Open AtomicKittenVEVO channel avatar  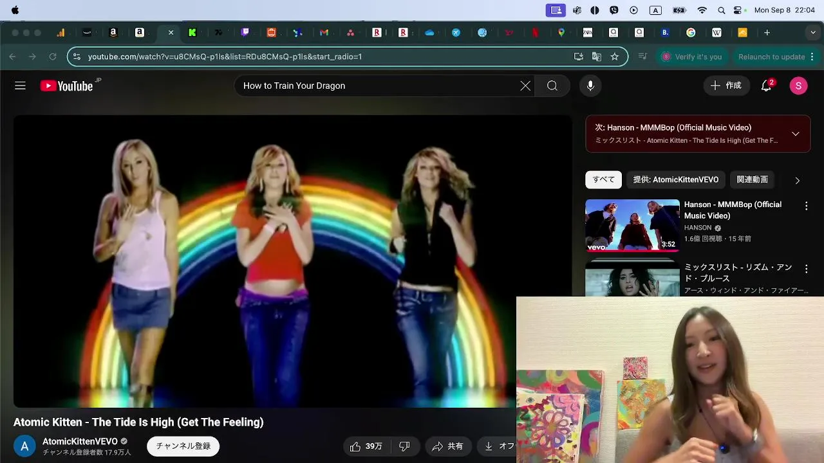point(24,446)
